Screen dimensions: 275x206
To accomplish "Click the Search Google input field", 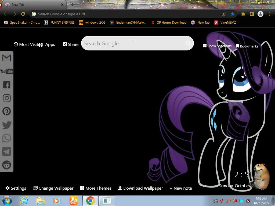I will pyautogui.click(x=137, y=43).
